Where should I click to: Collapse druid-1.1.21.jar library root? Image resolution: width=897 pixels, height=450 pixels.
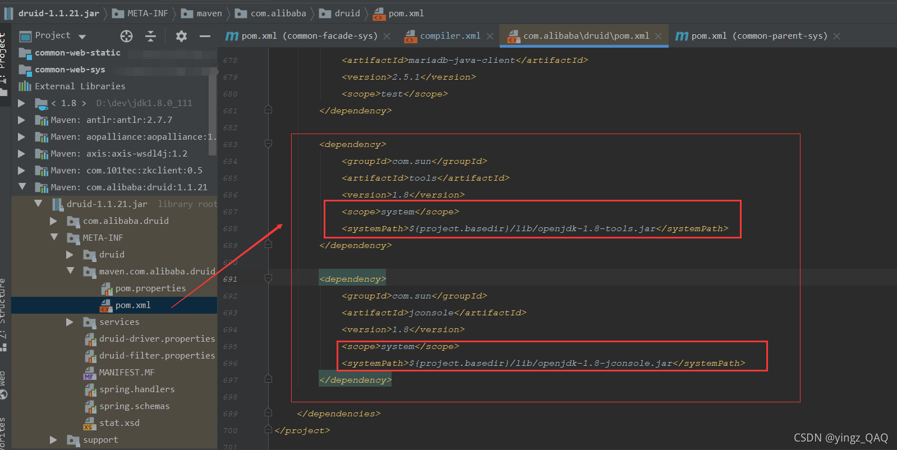(x=38, y=204)
